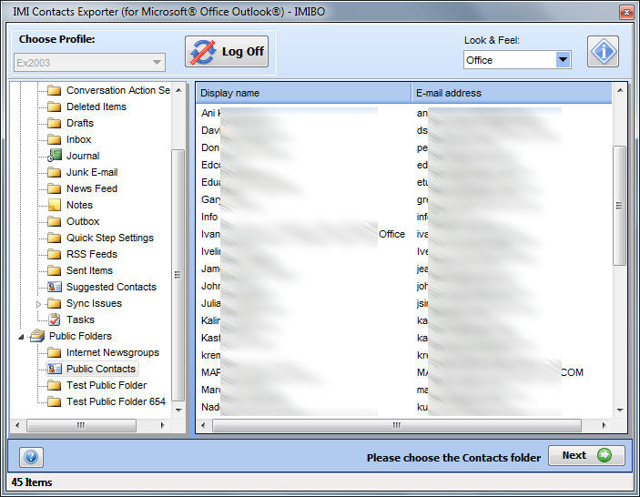Click the Log Off button
640x497 pixels.
[227, 51]
